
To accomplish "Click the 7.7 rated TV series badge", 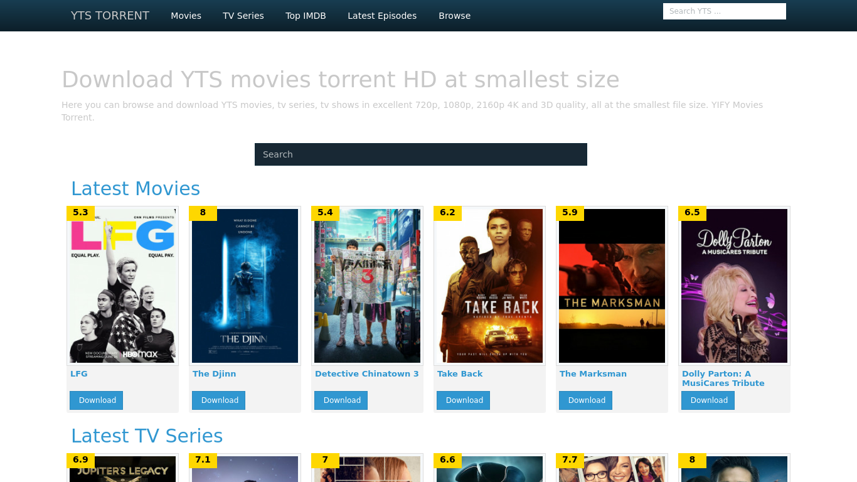I will 570,460.
